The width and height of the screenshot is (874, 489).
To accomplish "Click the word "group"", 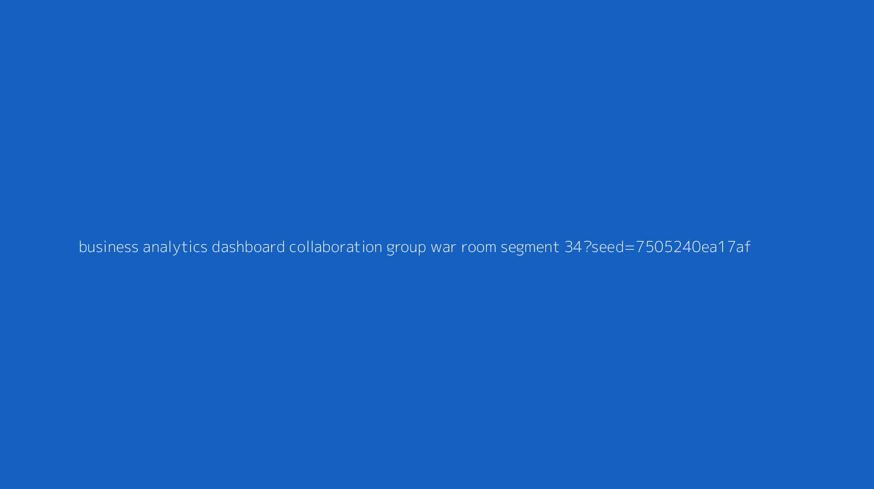I will pyautogui.click(x=406, y=248).
